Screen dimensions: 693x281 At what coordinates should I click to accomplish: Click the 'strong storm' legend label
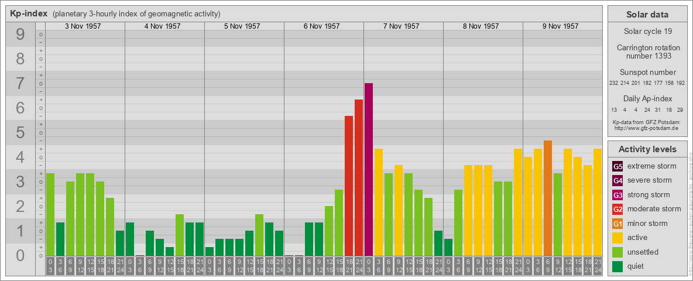click(649, 194)
